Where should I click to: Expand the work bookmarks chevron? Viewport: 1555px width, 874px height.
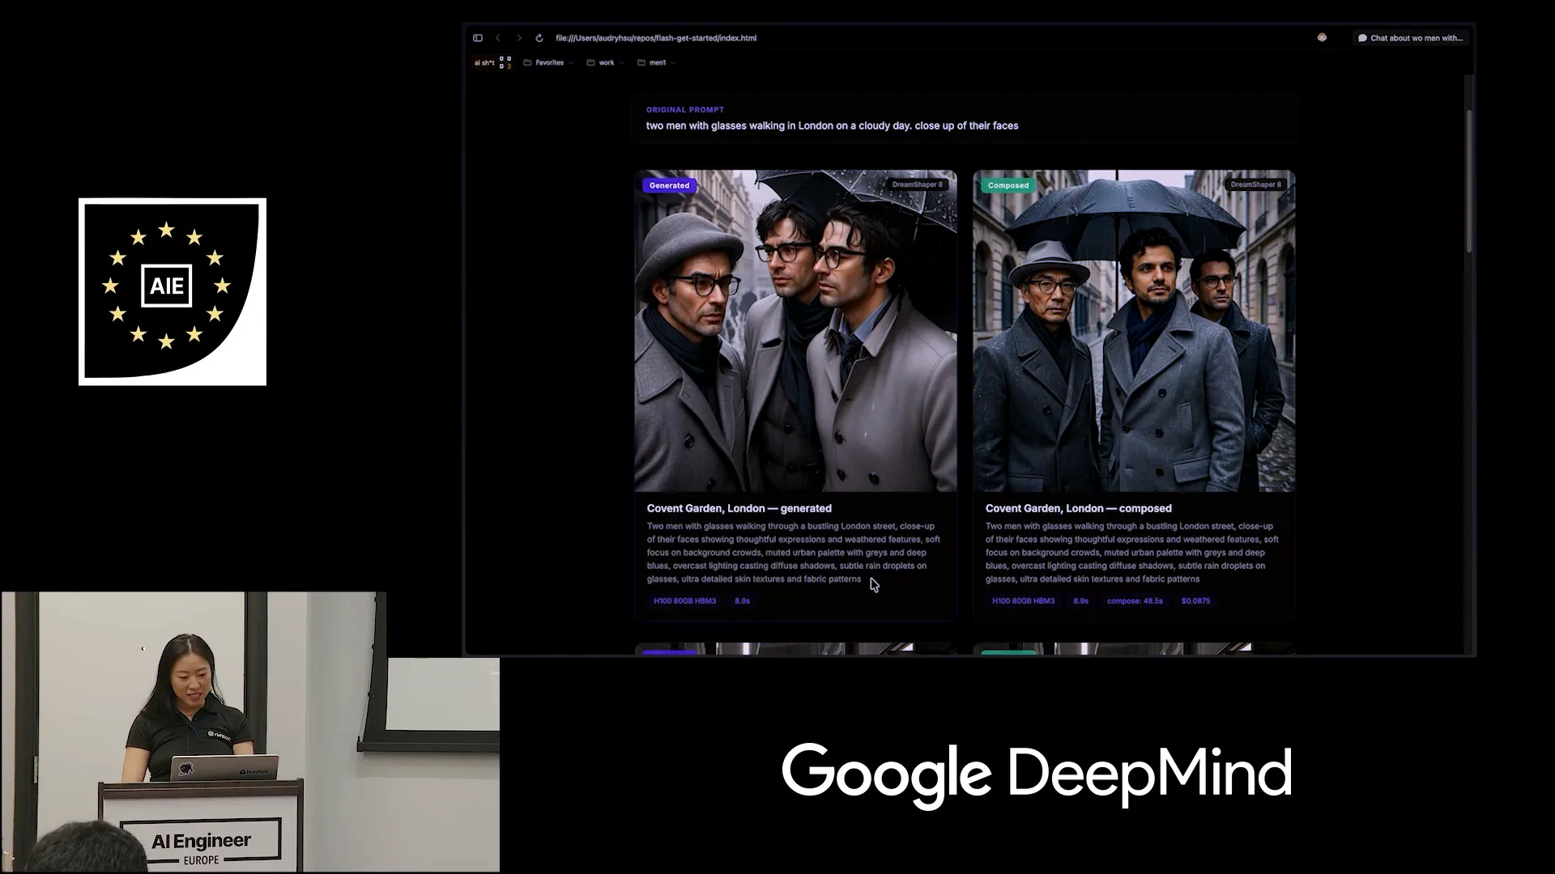click(621, 63)
